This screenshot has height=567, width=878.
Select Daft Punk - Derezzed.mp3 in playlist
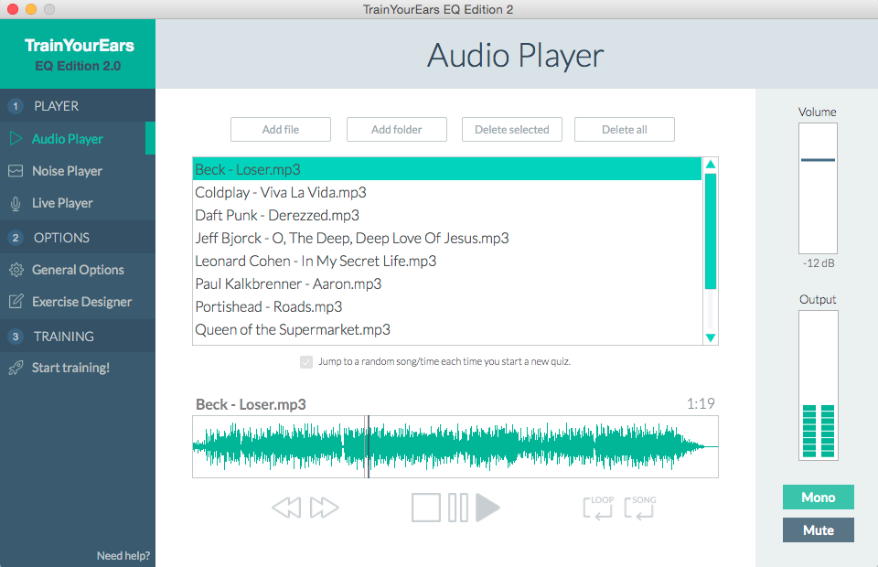tap(277, 216)
